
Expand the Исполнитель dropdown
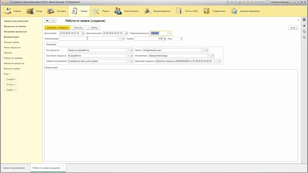(x=209, y=56)
